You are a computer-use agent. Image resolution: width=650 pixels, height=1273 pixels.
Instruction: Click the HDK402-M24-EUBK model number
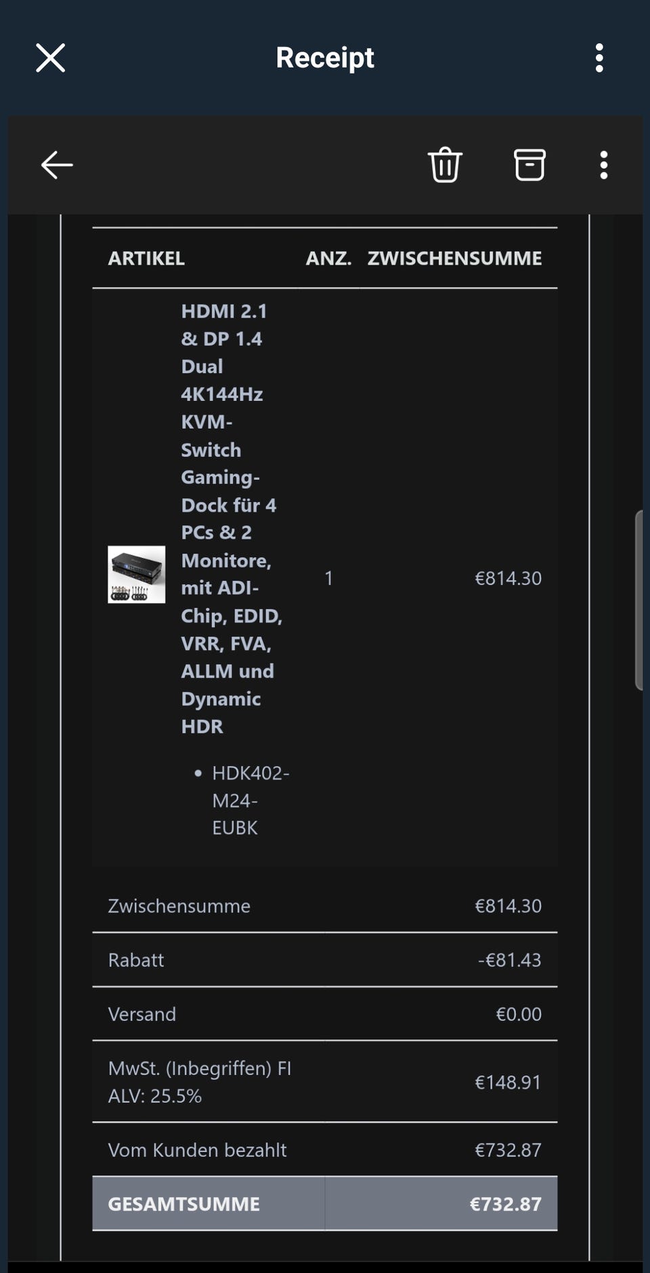249,800
